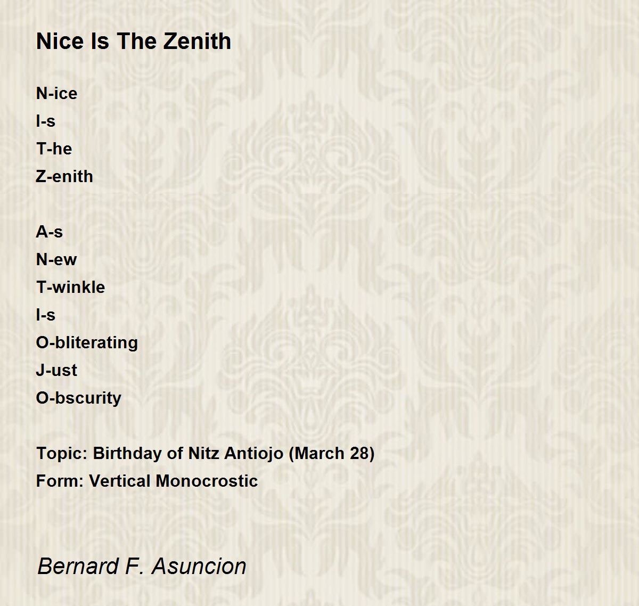Click the line J-ust

coord(56,370)
